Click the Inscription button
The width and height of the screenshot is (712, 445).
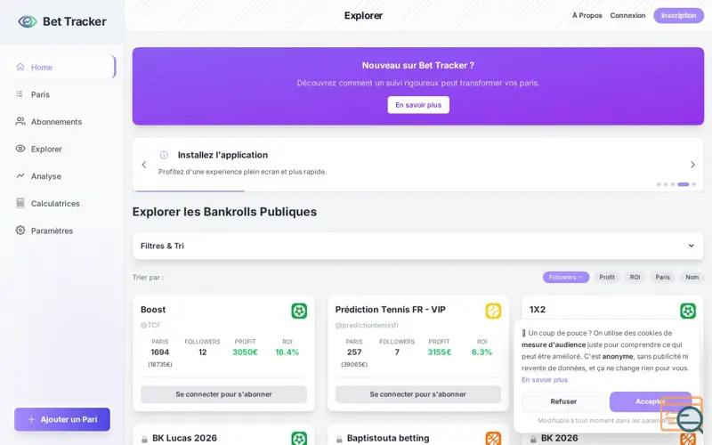(678, 15)
